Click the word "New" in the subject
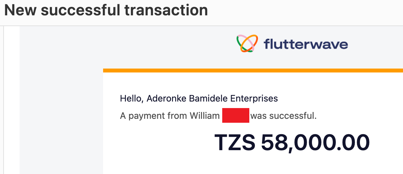 click(x=21, y=10)
